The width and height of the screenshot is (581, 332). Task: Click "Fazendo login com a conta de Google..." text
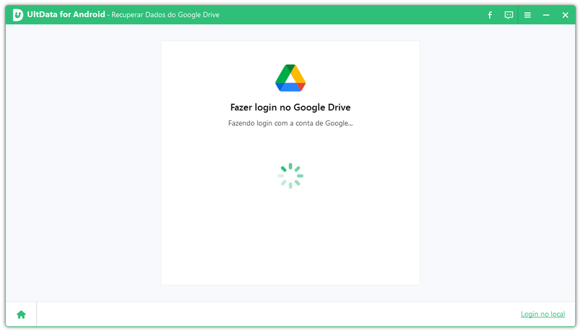point(290,123)
